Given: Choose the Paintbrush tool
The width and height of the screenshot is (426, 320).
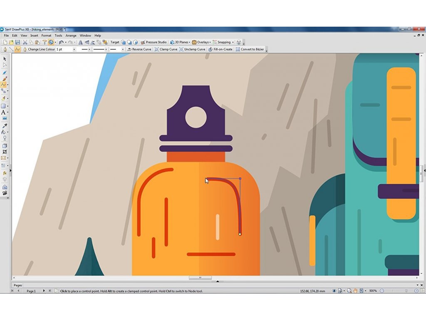Looking at the screenshot, I should coord(5,78).
